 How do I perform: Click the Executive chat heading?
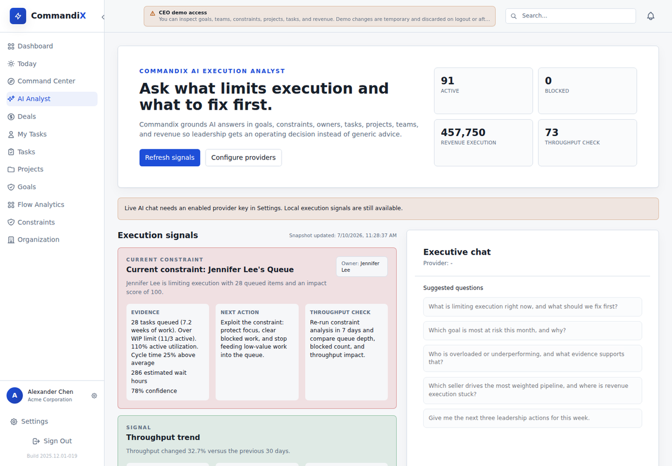point(457,252)
